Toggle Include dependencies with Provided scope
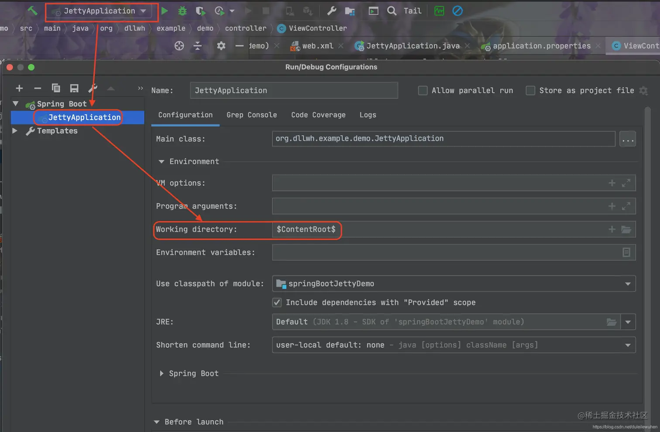This screenshot has width=660, height=432. point(277,302)
